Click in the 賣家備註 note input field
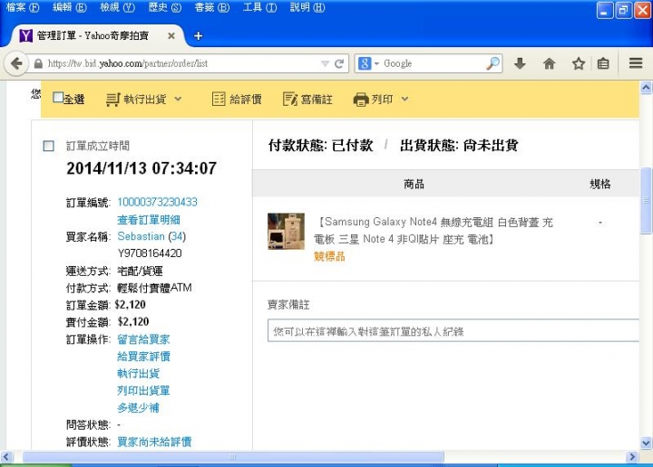This screenshot has width=653, height=467. [453, 330]
